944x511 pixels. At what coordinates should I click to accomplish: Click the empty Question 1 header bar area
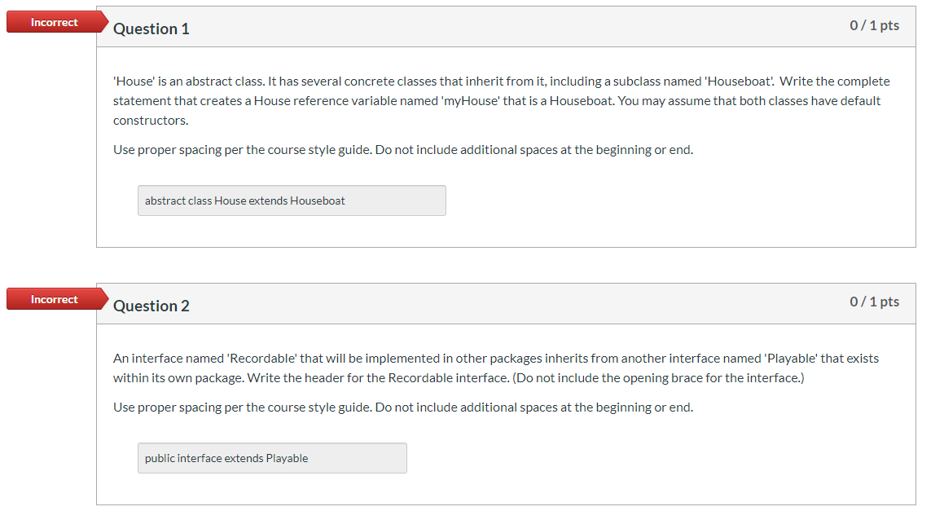tap(518, 27)
